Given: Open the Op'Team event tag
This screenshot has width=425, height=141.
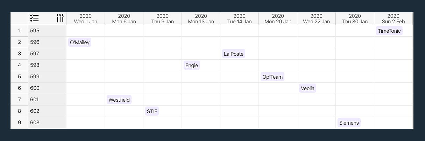Looking at the screenshot, I should 272,77.
